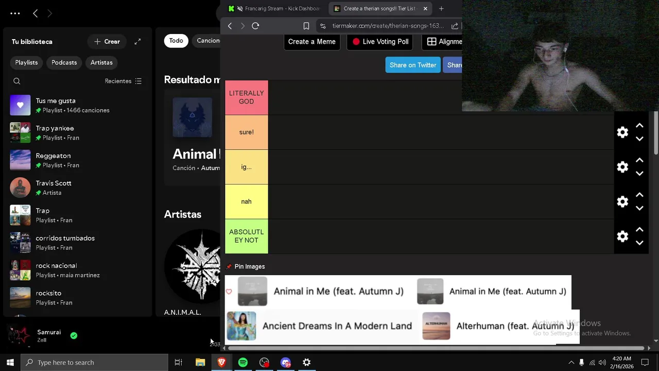
Task: Move ig... tier up
Action: click(x=639, y=160)
